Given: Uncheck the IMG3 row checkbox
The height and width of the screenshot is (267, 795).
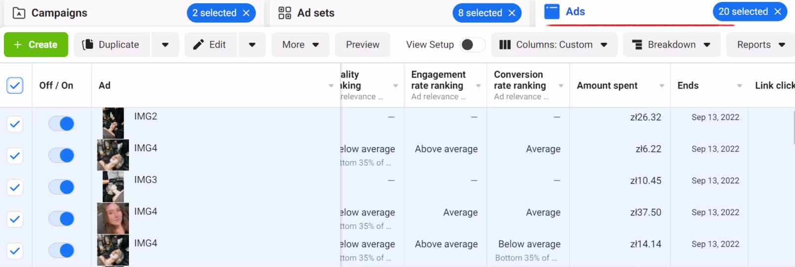Looking at the screenshot, I should tap(15, 187).
